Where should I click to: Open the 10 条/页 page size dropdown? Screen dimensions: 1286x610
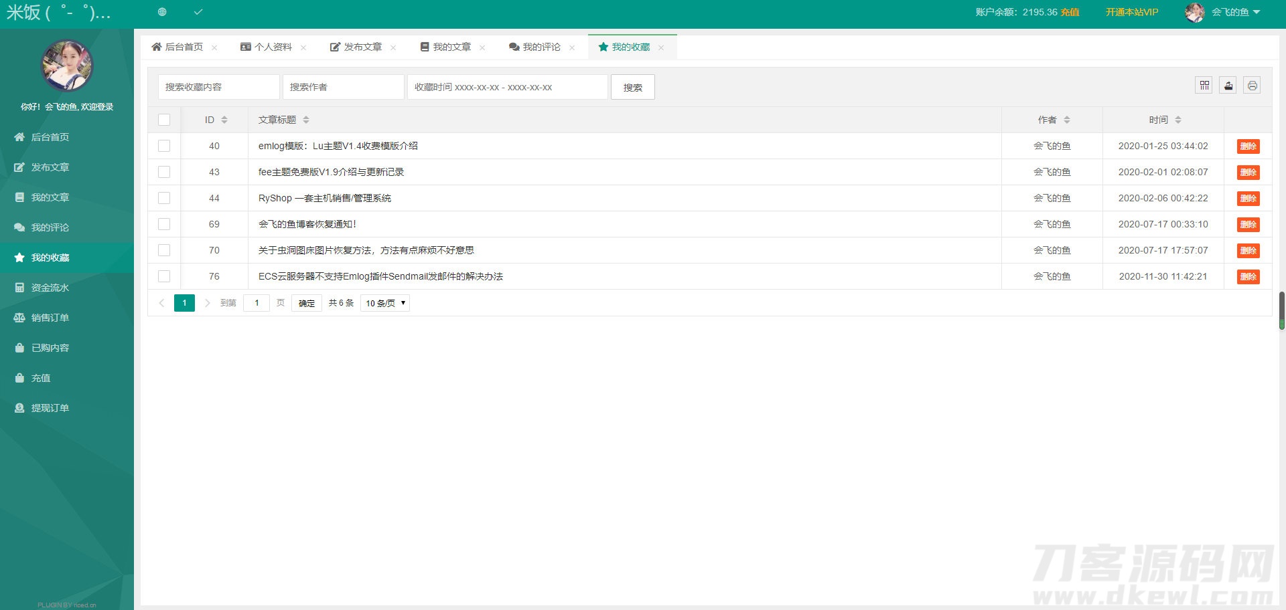[385, 303]
